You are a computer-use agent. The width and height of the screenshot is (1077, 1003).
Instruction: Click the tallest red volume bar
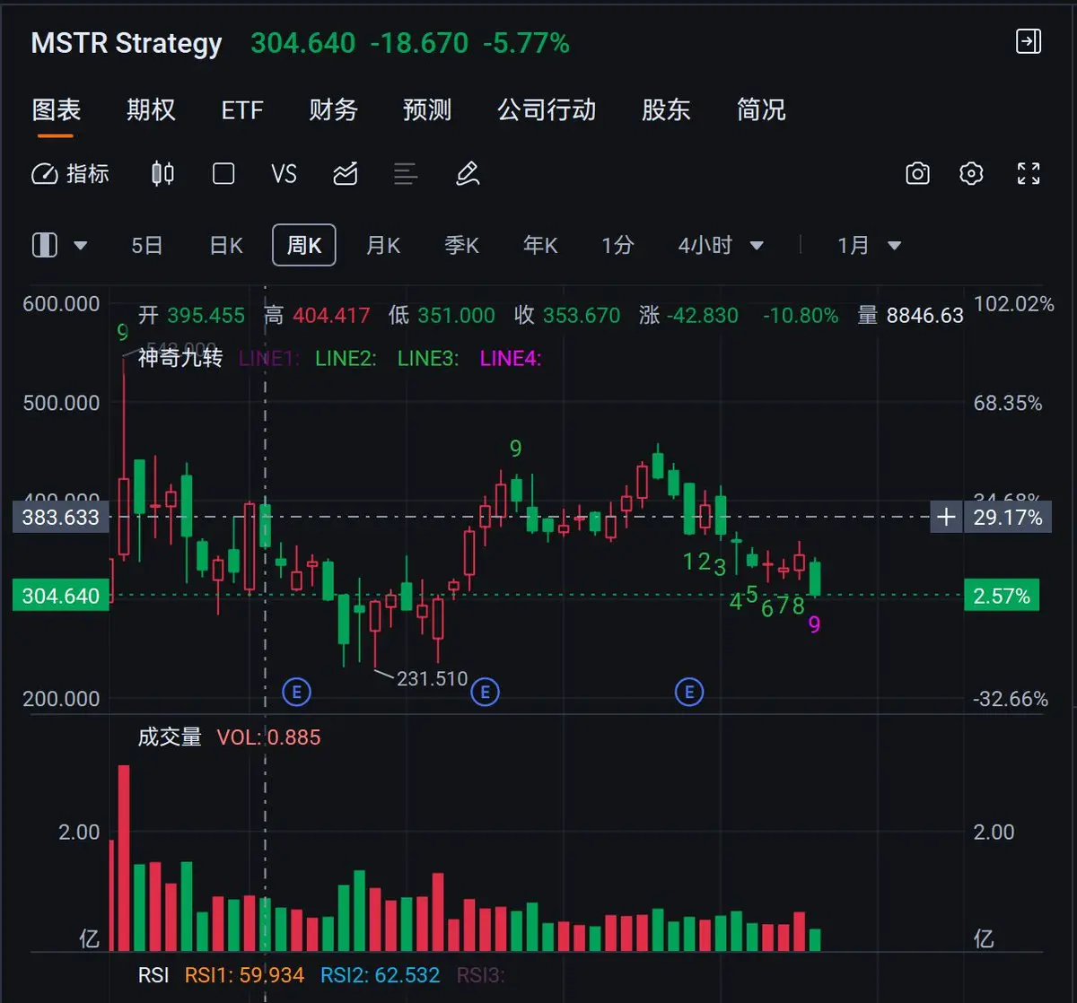124,858
